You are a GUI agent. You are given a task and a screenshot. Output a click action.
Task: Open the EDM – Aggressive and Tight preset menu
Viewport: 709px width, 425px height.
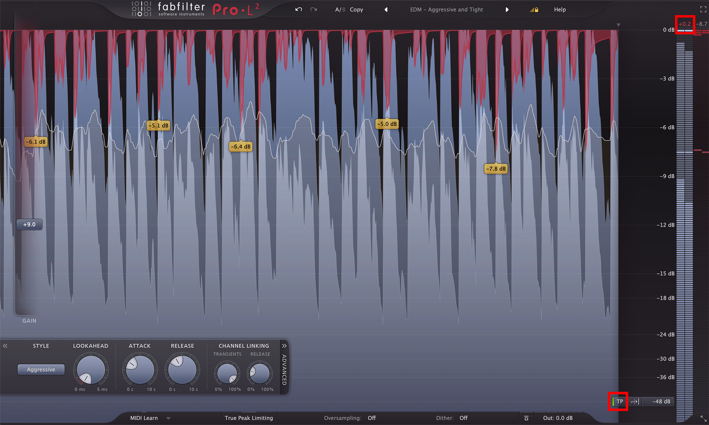click(x=446, y=10)
